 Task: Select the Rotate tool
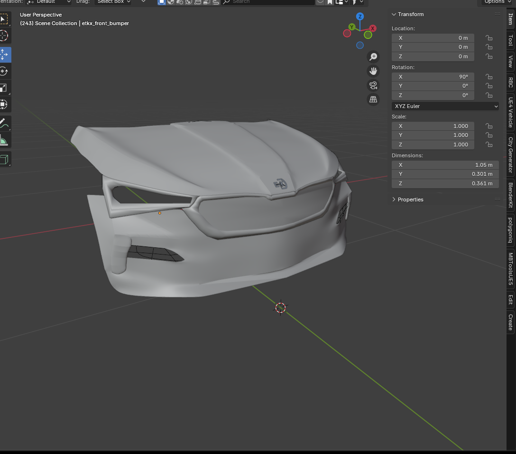pos(4,71)
